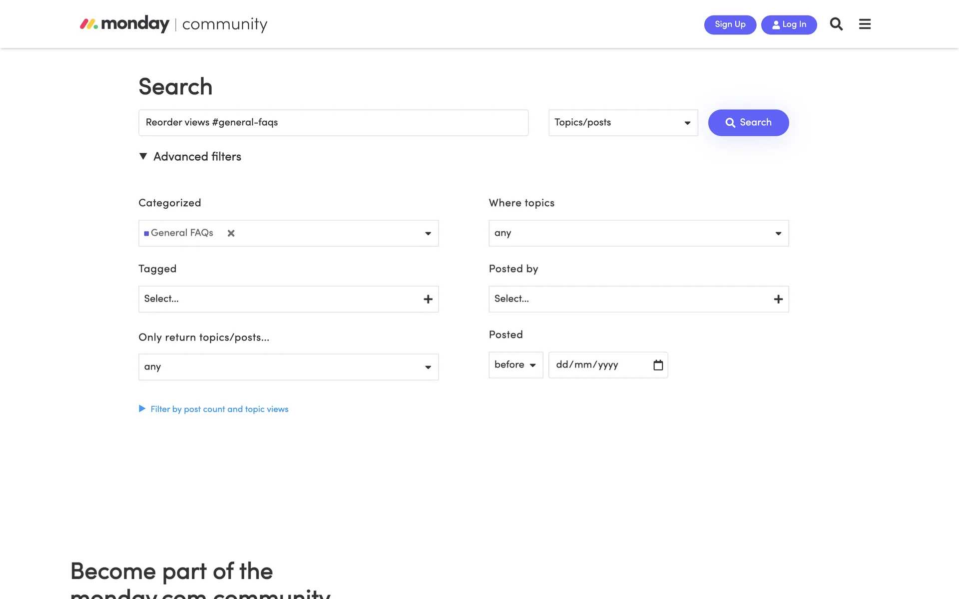Click the Sign Up button
The height and width of the screenshot is (599, 959).
tap(730, 24)
